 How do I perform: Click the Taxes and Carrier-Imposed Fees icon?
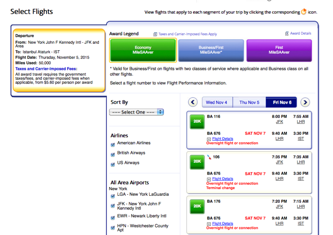pos(155,34)
